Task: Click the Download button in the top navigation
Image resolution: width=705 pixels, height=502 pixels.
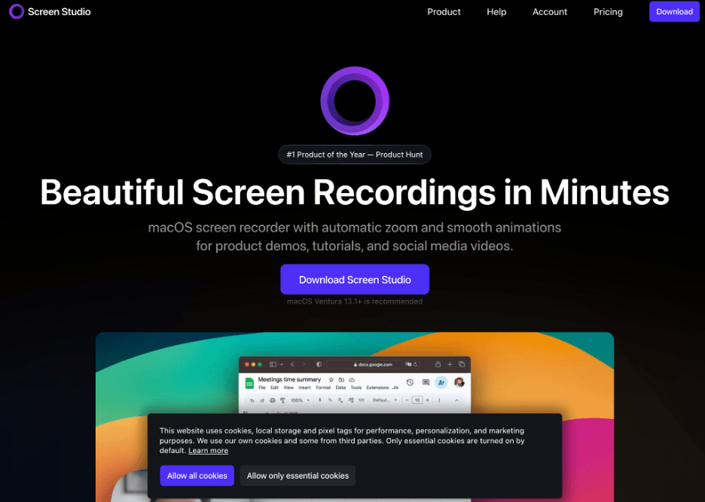Action: pyautogui.click(x=674, y=12)
